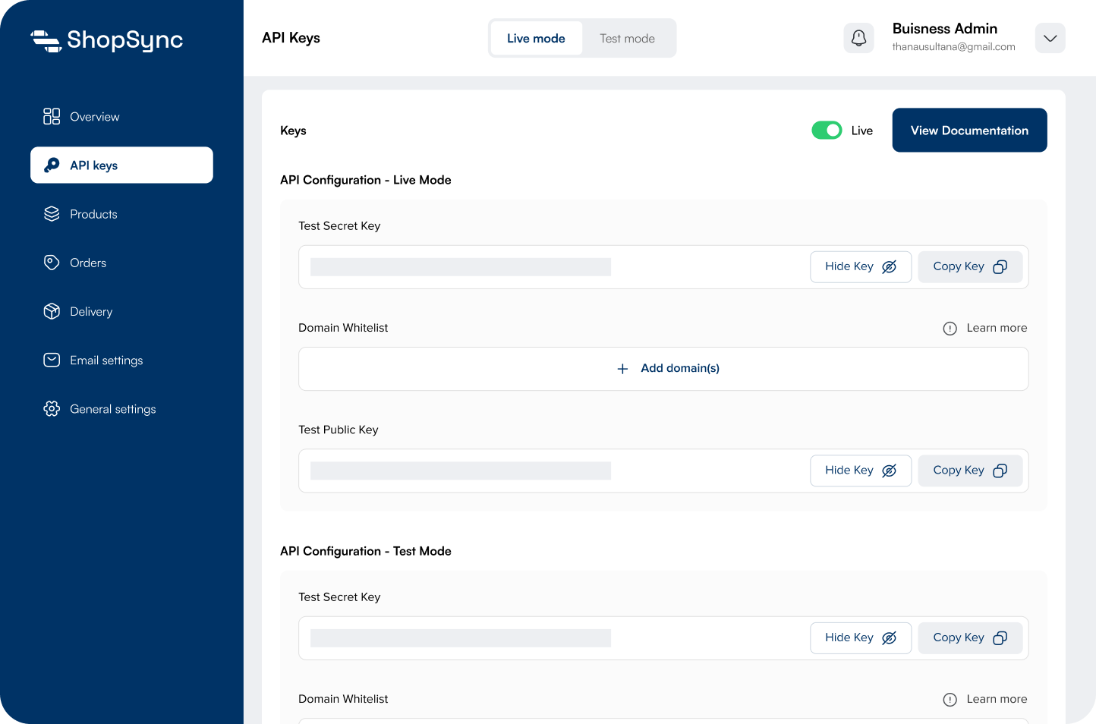Open View Documentation
This screenshot has height=724, width=1096.
969,131
